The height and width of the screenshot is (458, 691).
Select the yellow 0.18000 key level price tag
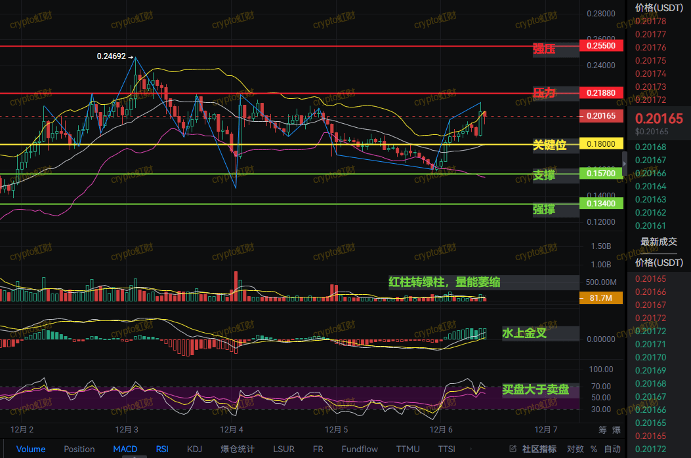tap(600, 144)
